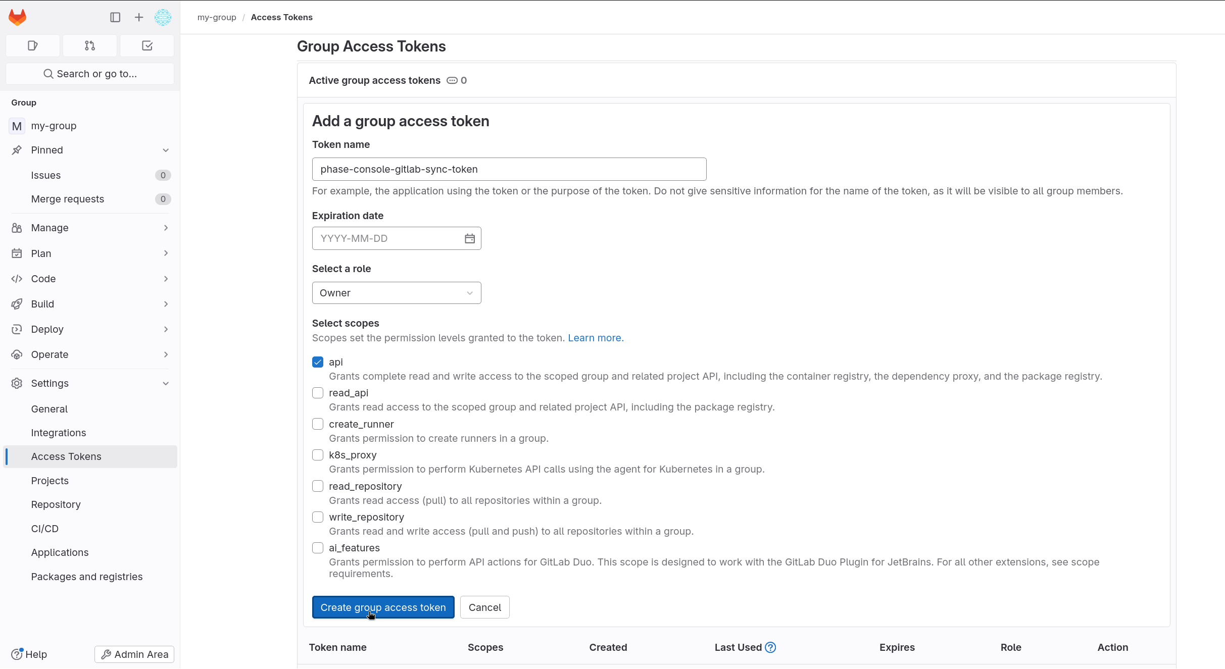
Task: Click Create group access token
Action: [383, 607]
